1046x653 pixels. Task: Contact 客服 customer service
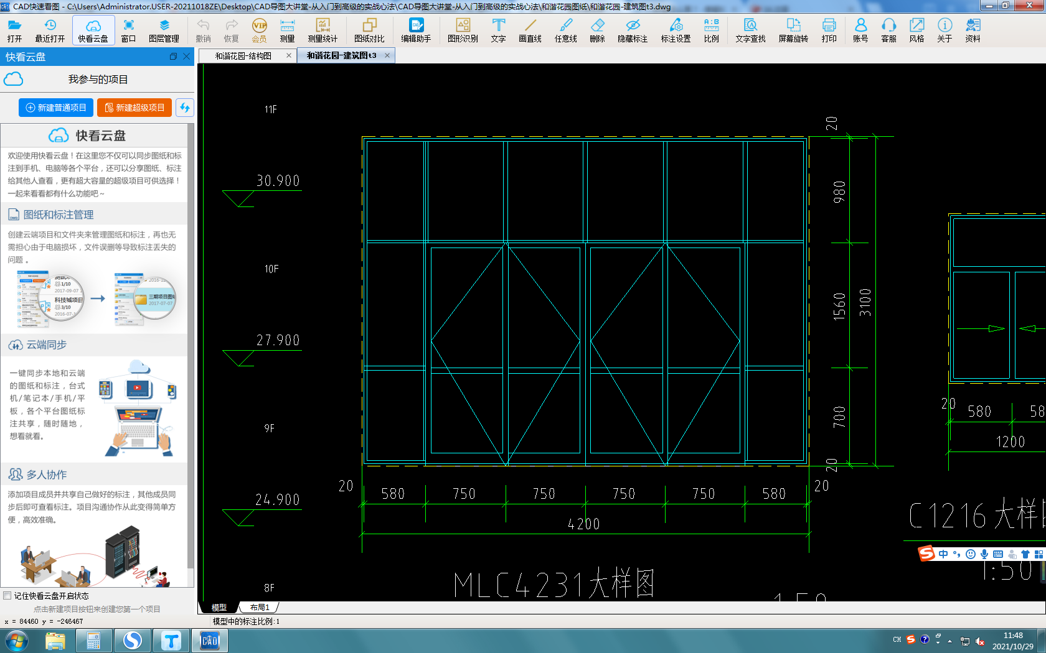pyautogui.click(x=888, y=30)
